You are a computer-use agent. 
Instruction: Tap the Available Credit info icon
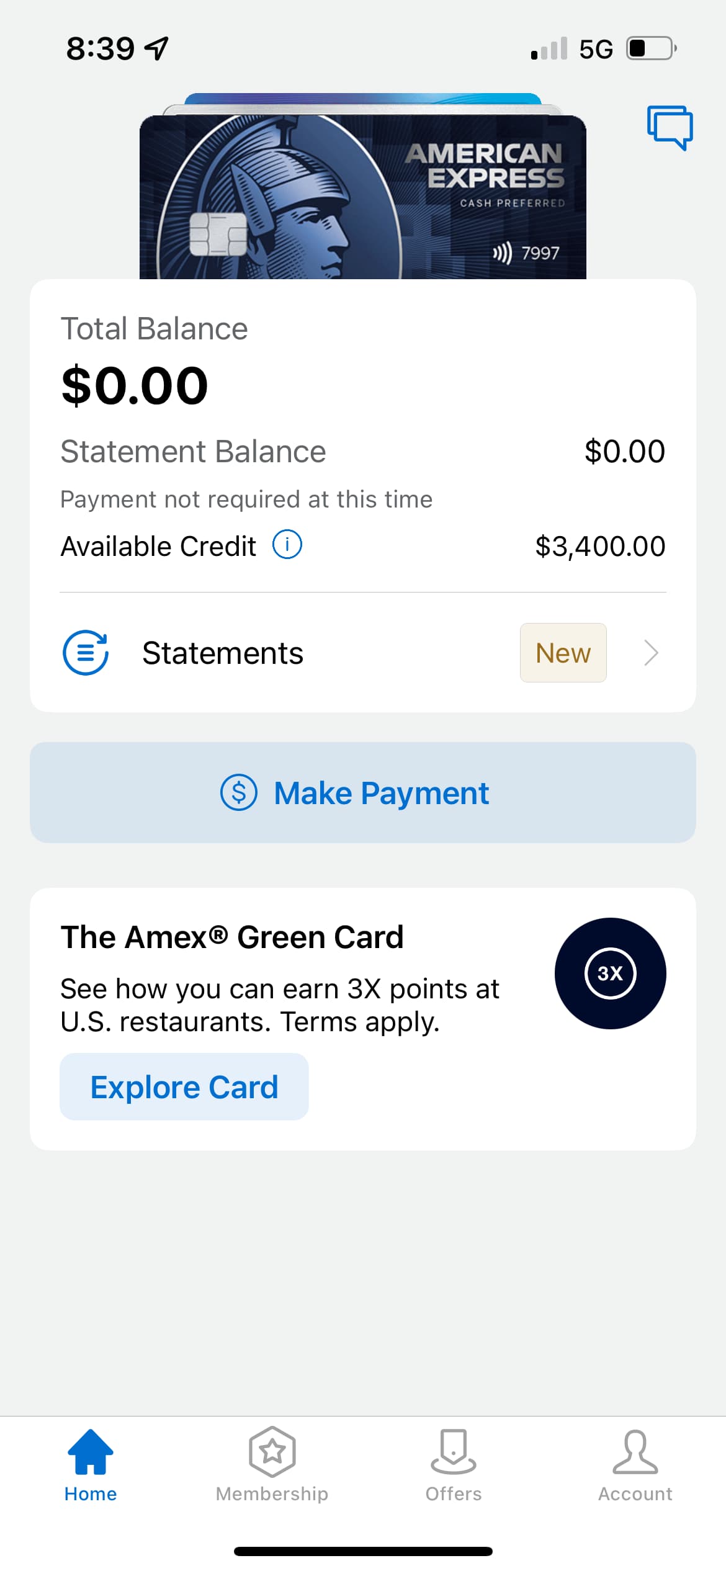tap(287, 545)
